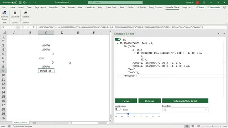Click the "Send" line in editor
Image resolution: width=228 pixels, height=128 pixels.
pos(132,69)
